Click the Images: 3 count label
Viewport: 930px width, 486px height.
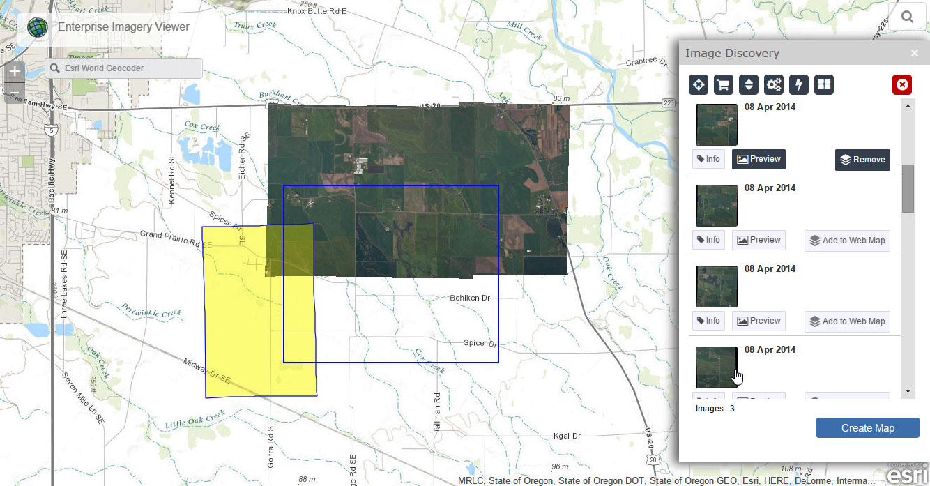pos(715,409)
